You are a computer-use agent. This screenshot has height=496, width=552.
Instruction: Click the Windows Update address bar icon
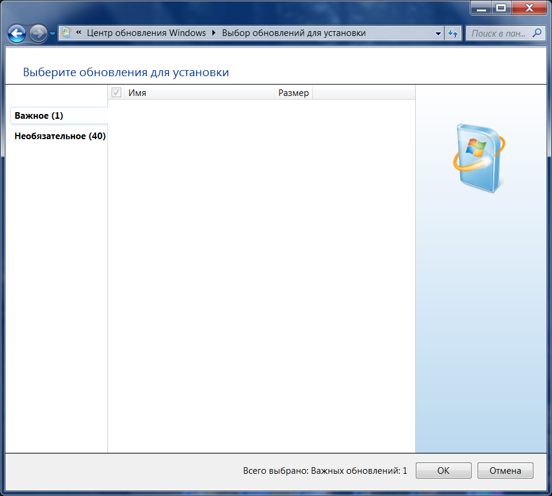66,33
